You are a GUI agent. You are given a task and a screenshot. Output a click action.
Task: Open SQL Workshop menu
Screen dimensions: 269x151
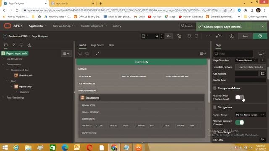pos(63,26)
